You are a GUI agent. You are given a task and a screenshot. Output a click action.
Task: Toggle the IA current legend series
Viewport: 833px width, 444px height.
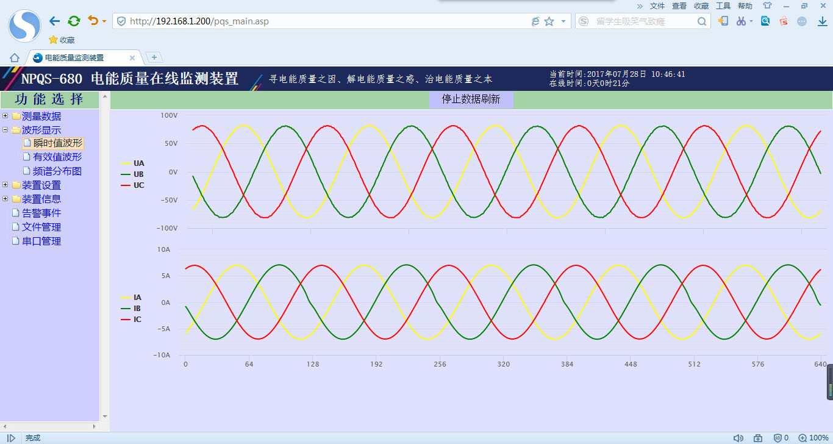tap(132, 298)
